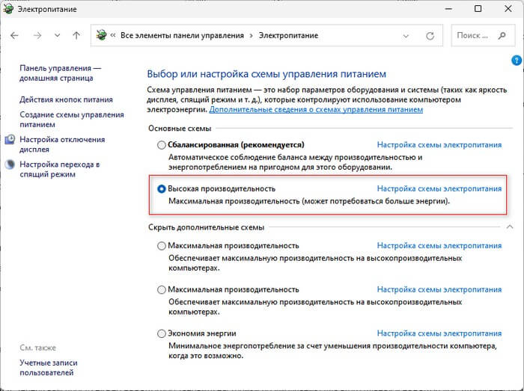This screenshot has width=524, height=391.
Task: Click breadcrumb separator arrow before Электропитание
Action: coord(252,36)
